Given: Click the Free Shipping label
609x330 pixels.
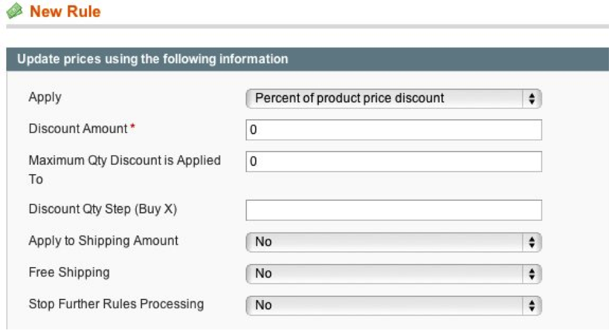Looking at the screenshot, I should (69, 272).
